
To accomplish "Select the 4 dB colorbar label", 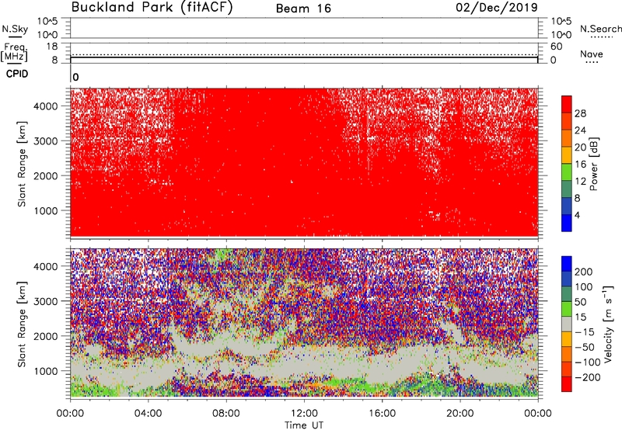I will (577, 215).
